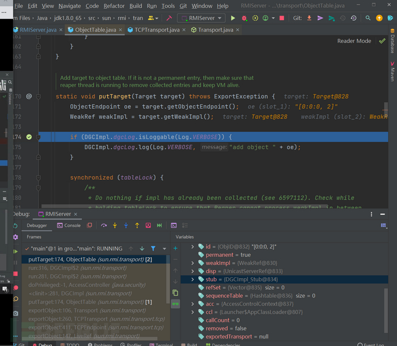Click Git Push icon

[331, 18]
